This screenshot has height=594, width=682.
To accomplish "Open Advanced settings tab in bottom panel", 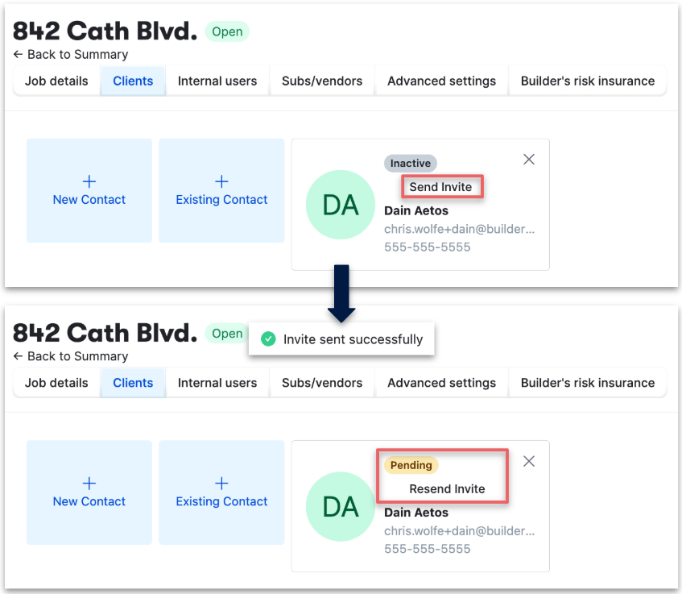I will pos(442,383).
